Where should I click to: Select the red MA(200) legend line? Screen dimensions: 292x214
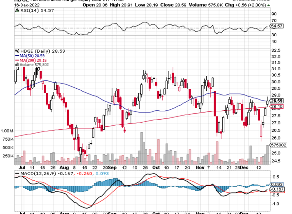pyautogui.click(x=17, y=60)
